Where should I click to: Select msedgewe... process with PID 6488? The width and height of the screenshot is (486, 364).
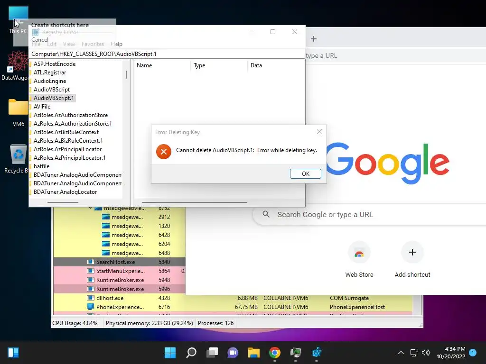click(x=119, y=253)
